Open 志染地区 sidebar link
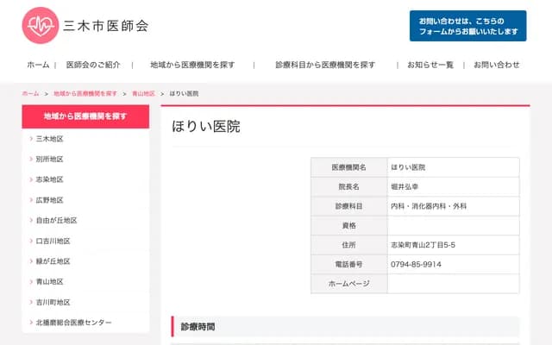552x345 pixels. 50,179
